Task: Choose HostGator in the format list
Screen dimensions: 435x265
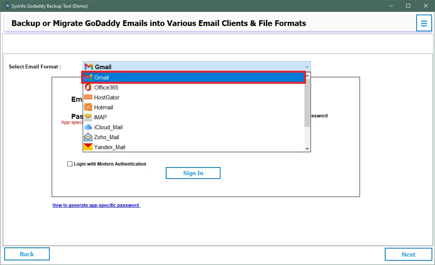Action: (x=194, y=98)
